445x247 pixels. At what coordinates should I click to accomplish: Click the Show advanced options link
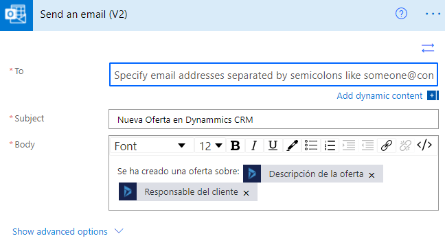(x=60, y=231)
